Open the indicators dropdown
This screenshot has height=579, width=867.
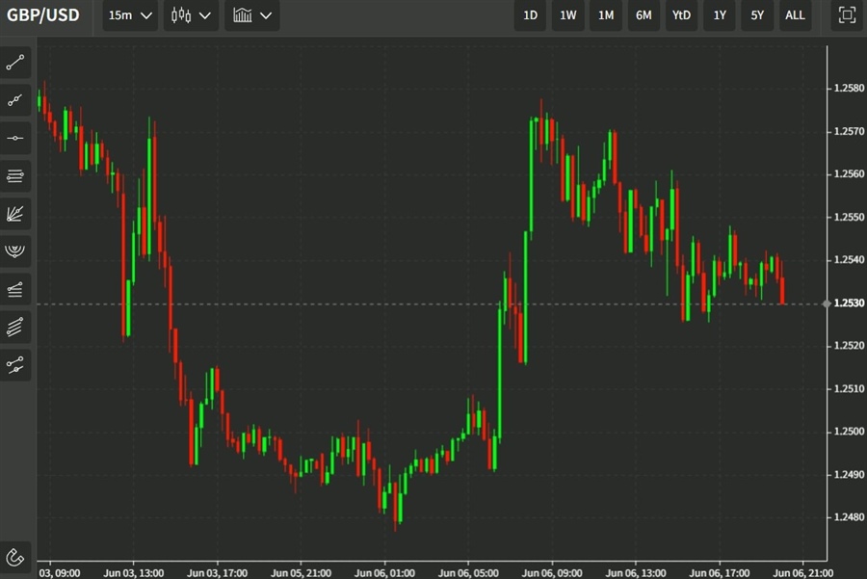pos(251,15)
